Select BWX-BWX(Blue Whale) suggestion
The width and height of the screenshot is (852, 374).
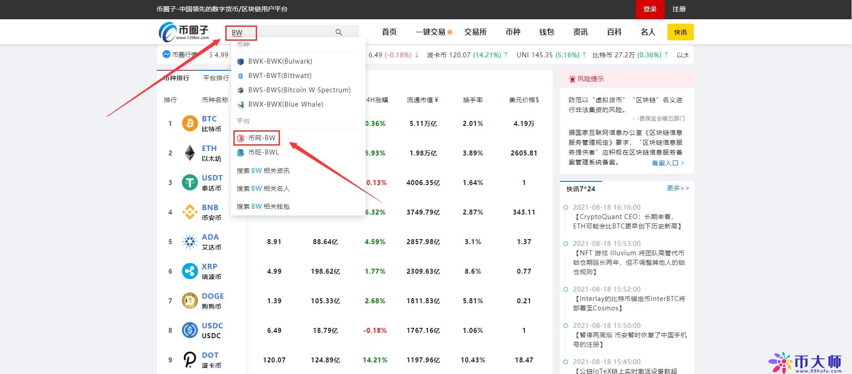click(x=285, y=104)
